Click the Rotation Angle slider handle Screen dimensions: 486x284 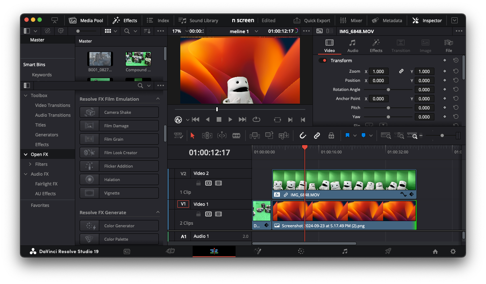pyautogui.click(x=388, y=89)
